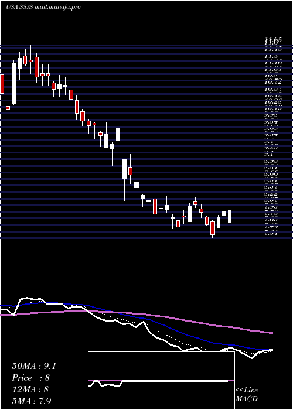Click the '<<Live MACD' label
The width and height of the screenshot is (293, 410).
(x=247, y=394)
